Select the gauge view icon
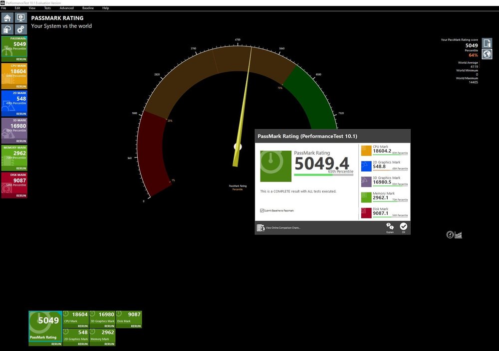 point(450,235)
